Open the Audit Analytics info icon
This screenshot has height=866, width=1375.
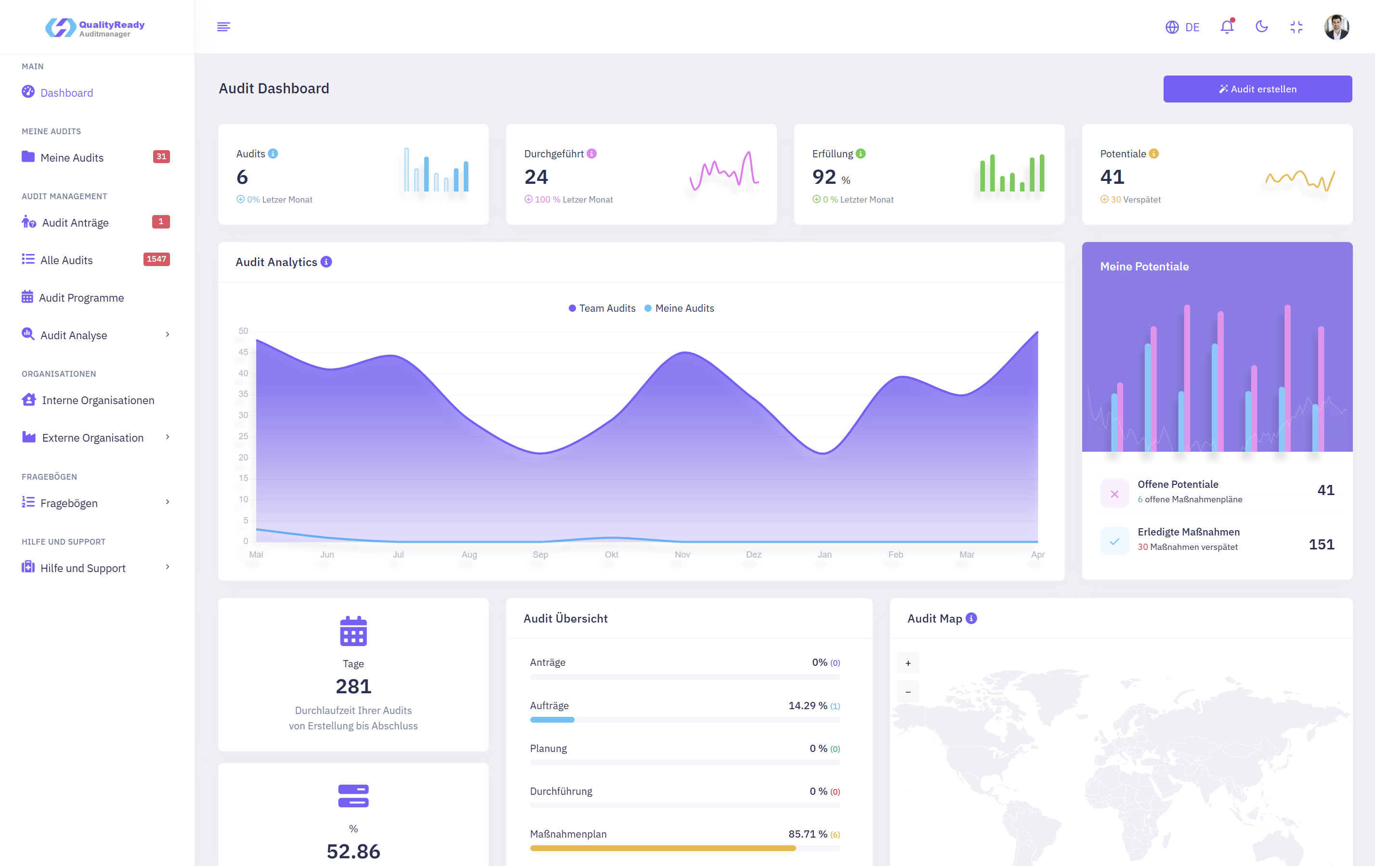tap(327, 262)
